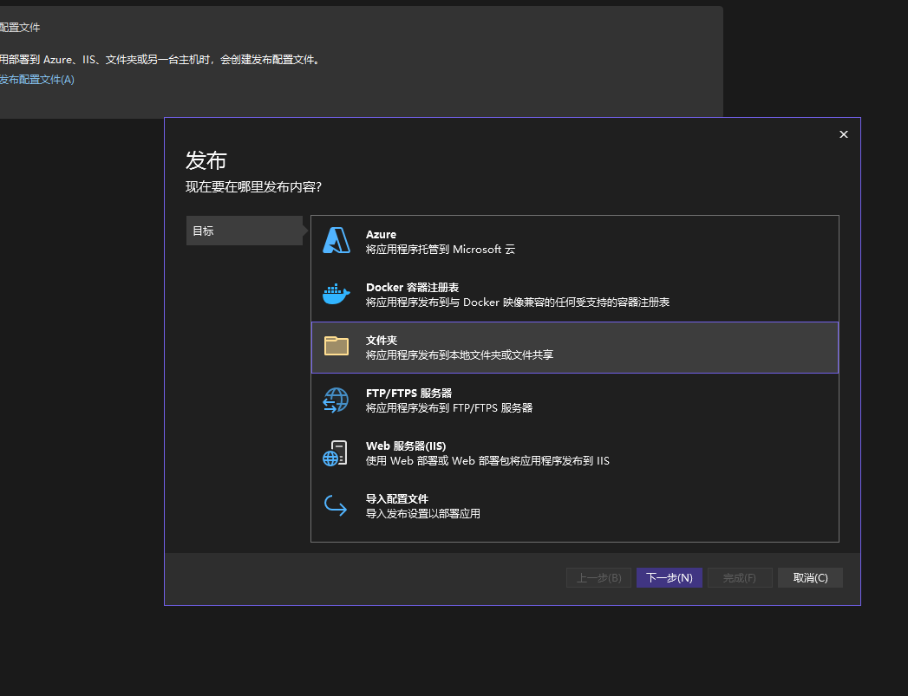Click the yellow folder icon
The width and height of the screenshot is (908, 696).
pos(336,346)
